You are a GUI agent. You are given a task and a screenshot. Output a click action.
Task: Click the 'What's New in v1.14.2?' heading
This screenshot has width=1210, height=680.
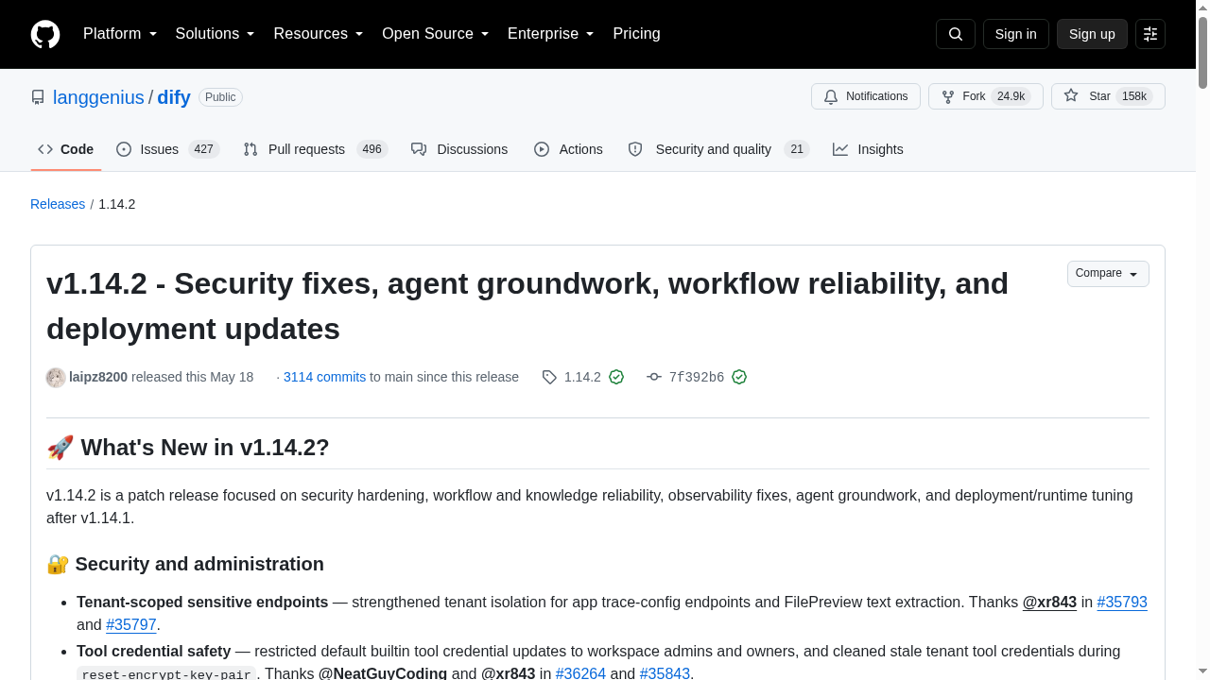188,448
